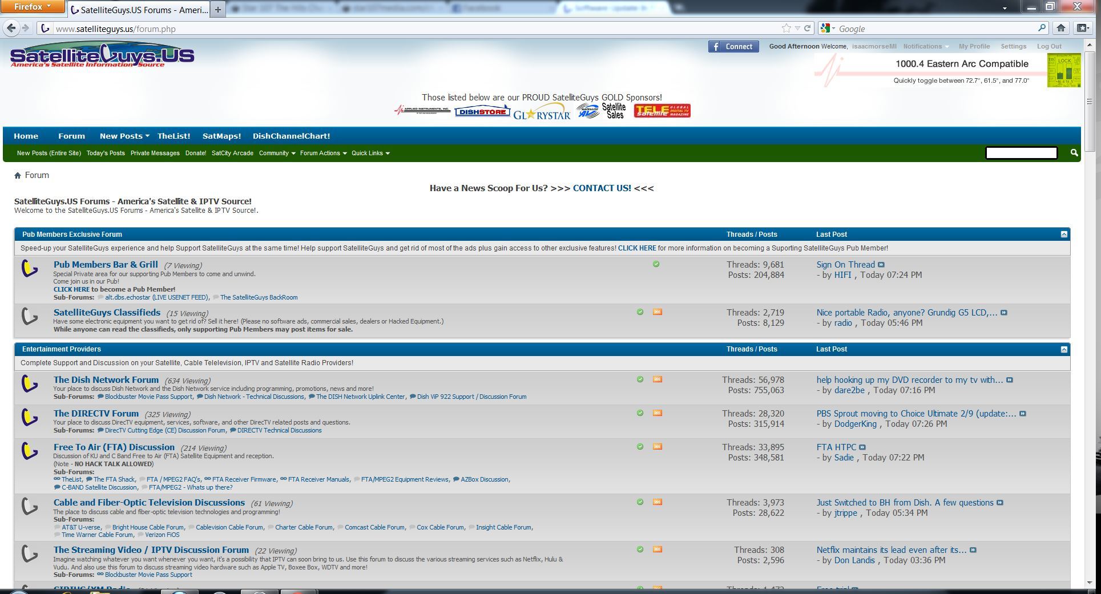The image size is (1101, 594).
Task: Click the Pub Members Bar & Grill forum status icon
Action: [30, 268]
